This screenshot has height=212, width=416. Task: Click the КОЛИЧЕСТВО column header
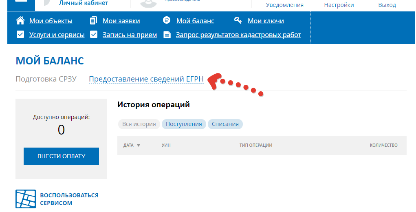pos(384,145)
